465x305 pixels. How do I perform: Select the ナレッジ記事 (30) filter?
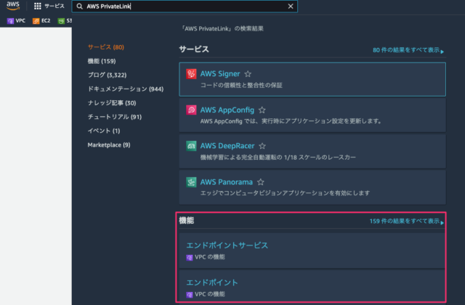[112, 103]
